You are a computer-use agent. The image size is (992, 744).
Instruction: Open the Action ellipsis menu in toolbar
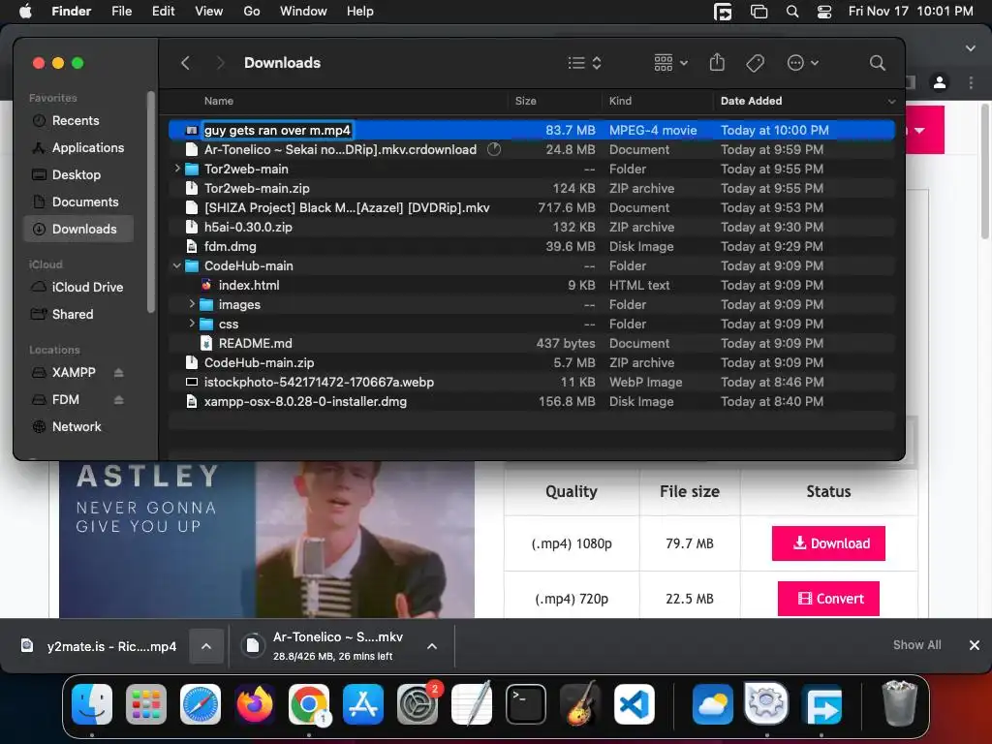pos(803,63)
